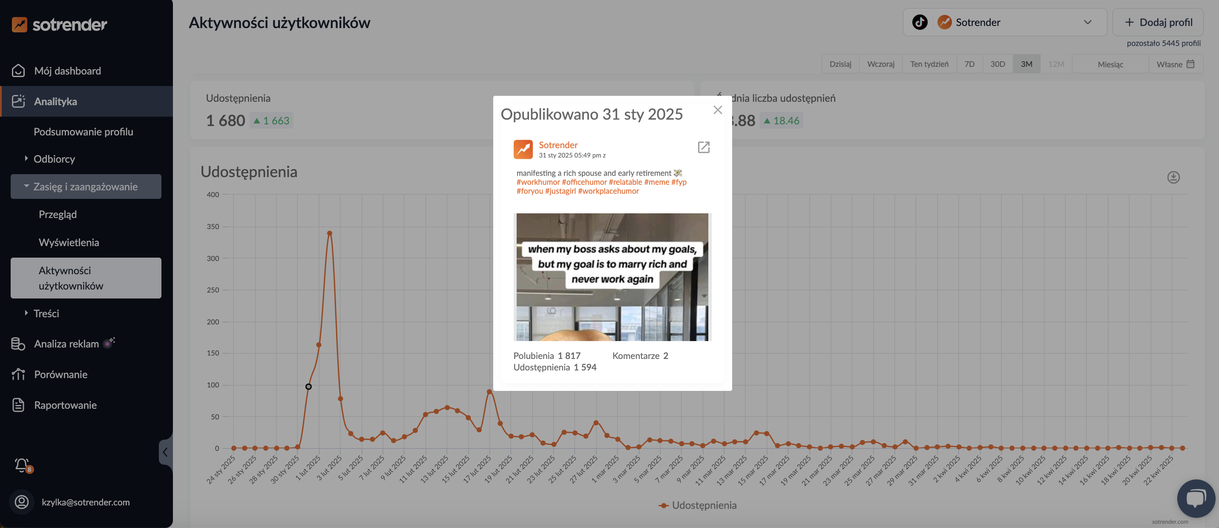Expand the Odbiorcy submenu
This screenshot has width=1219, height=528.
pos(54,159)
